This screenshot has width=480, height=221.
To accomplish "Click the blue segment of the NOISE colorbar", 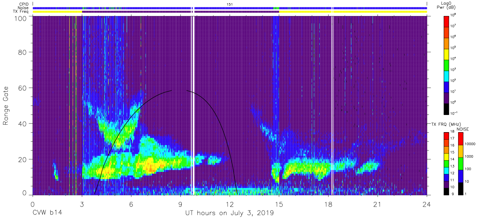I will [x=462, y=176].
